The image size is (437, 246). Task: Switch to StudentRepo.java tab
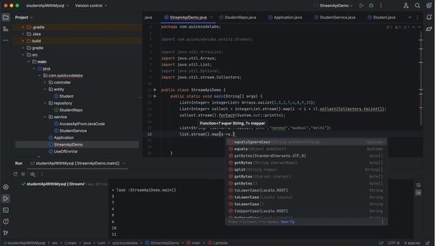239,17
